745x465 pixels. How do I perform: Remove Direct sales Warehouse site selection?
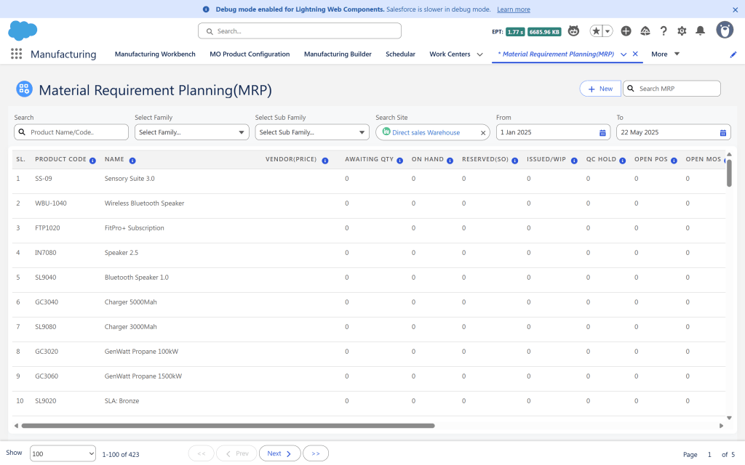pos(483,132)
